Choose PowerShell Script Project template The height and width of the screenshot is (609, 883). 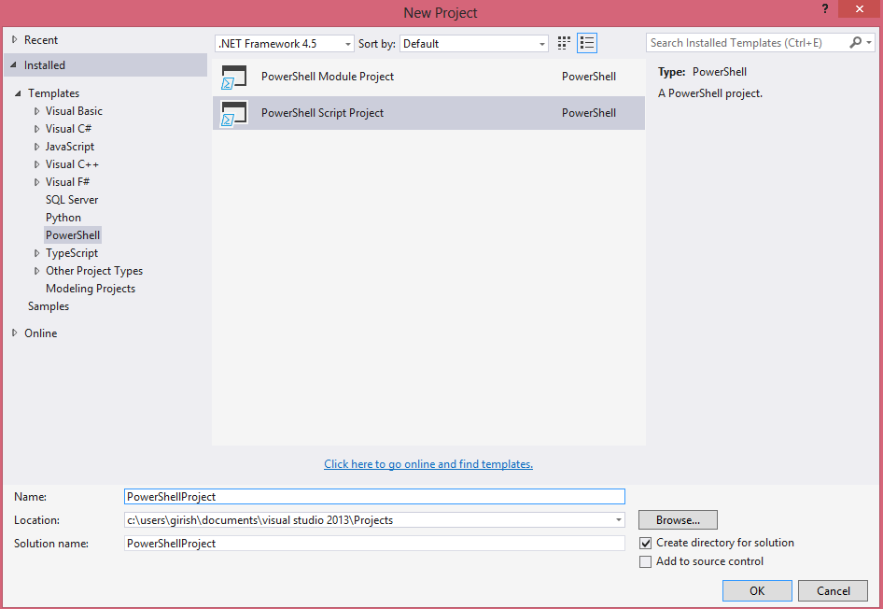pyautogui.click(x=428, y=113)
